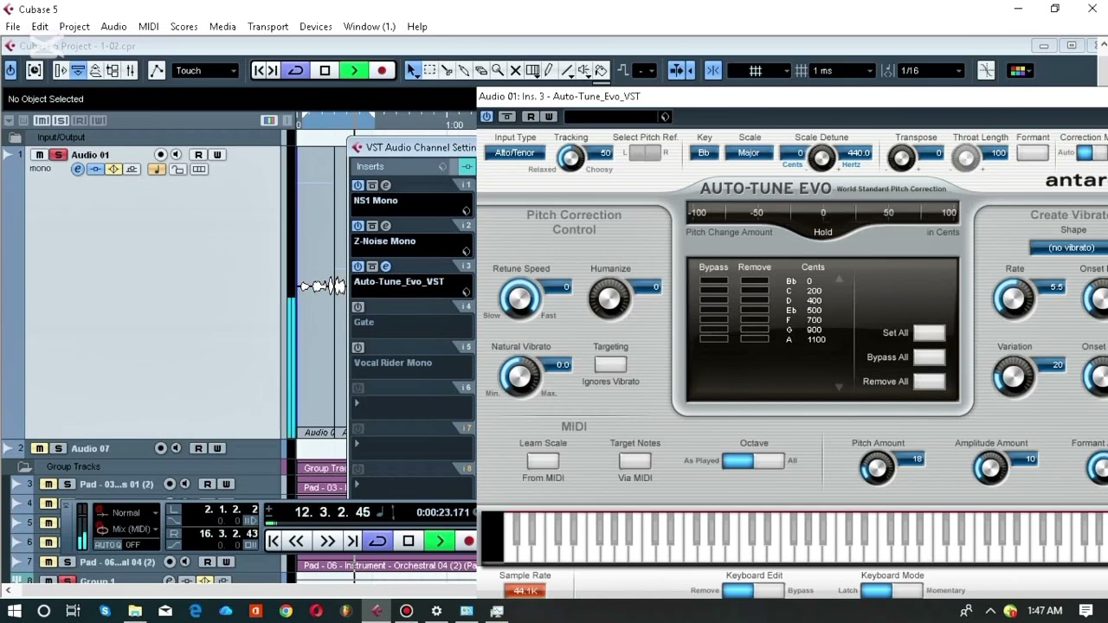Select the Zoom magnifier tool
1108x623 pixels.
tap(499, 71)
